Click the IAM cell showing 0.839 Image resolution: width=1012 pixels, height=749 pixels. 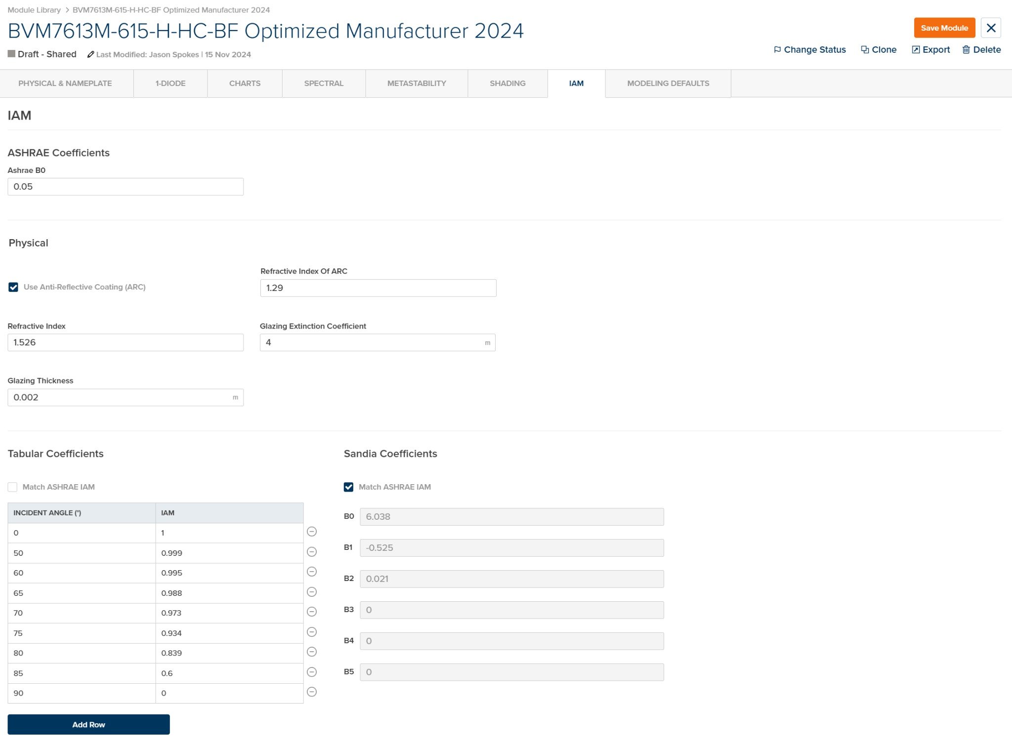pyautogui.click(x=229, y=653)
